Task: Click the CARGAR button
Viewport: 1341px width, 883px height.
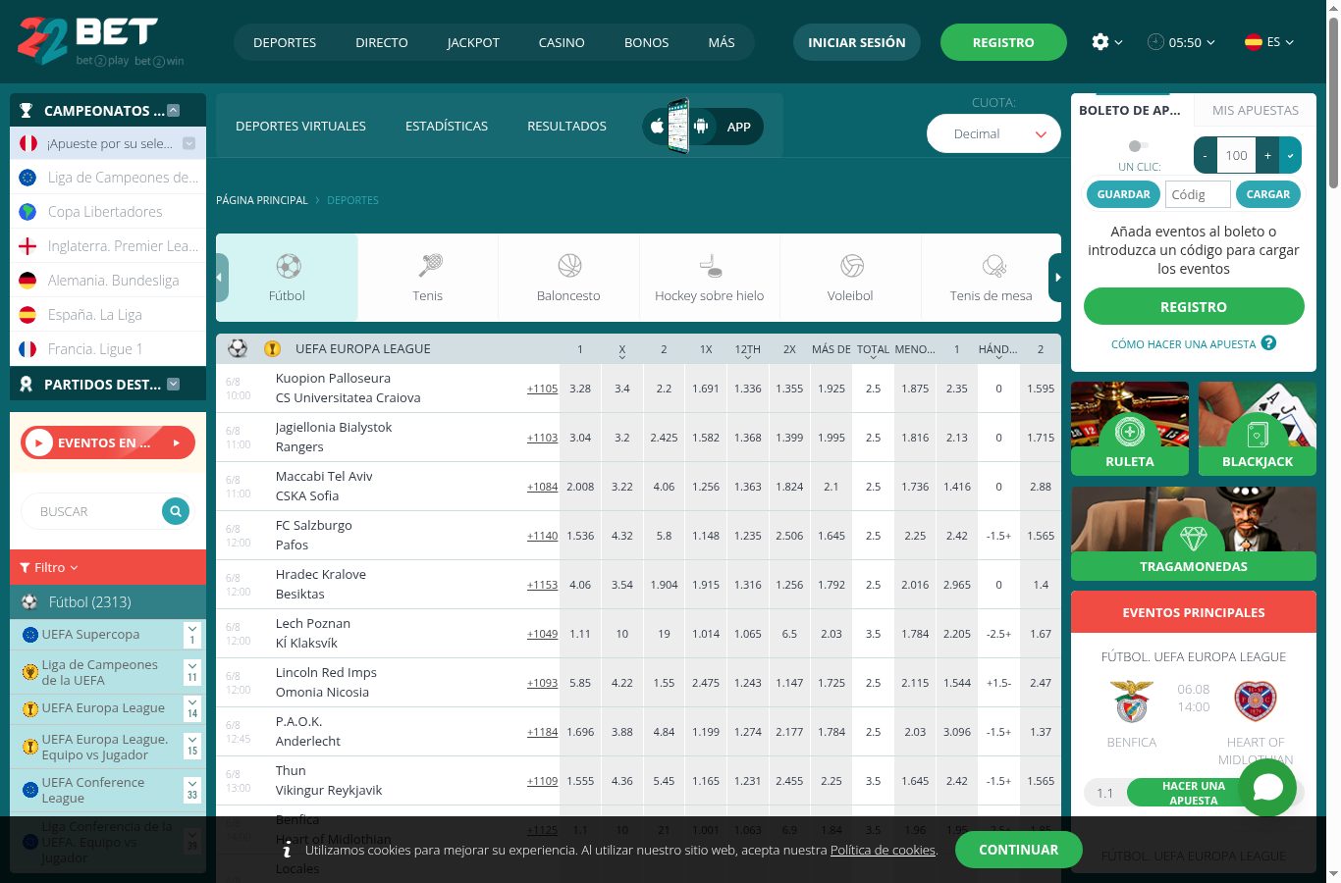Action: click(x=1268, y=194)
